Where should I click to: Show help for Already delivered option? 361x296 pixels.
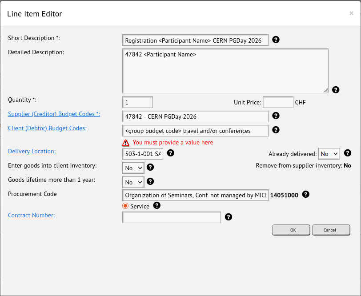(x=348, y=153)
